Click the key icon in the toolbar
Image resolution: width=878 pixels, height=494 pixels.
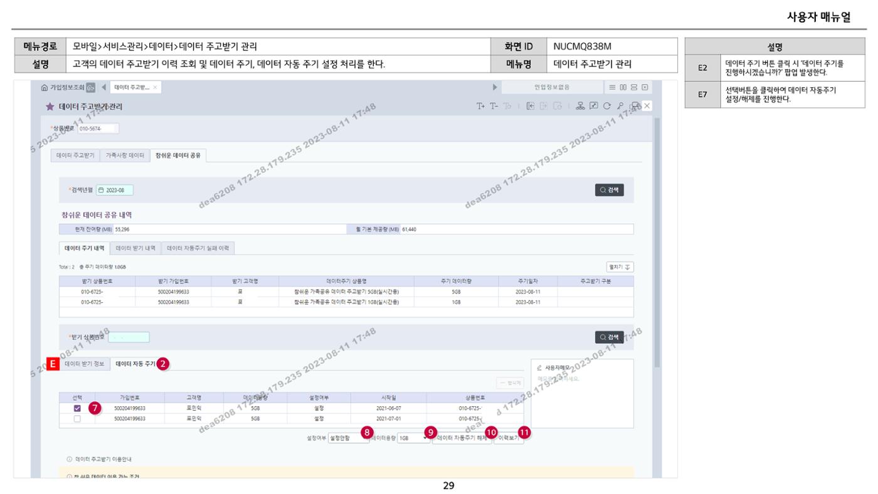(619, 106)
